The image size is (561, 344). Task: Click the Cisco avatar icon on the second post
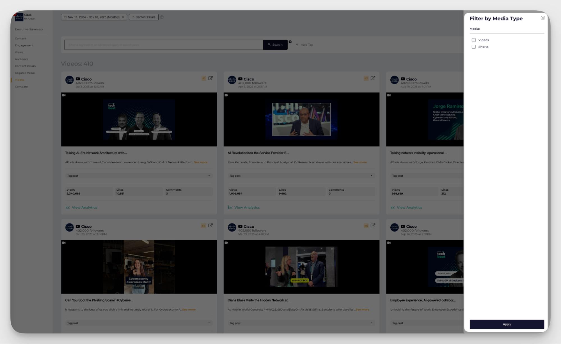point(232,80)
